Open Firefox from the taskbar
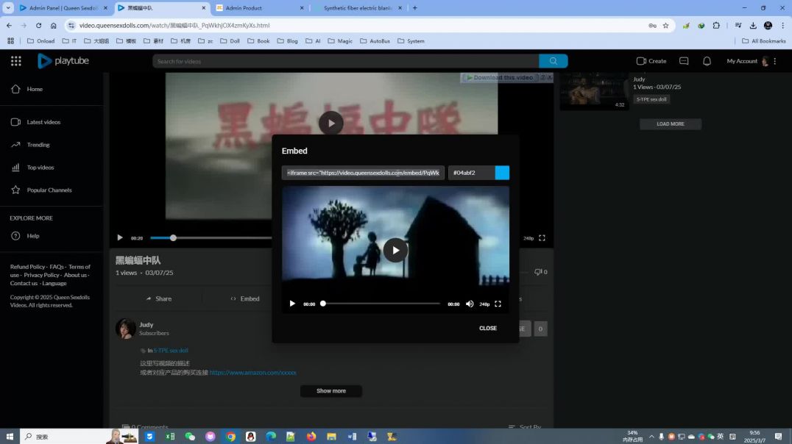Viewport: 792px width, 444px height. pos(311,437)
